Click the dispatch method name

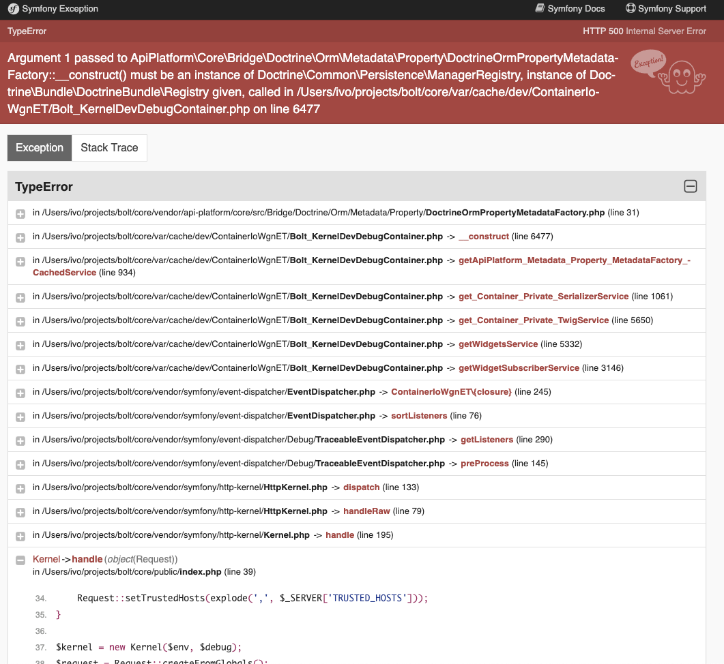tap(362, 487)
